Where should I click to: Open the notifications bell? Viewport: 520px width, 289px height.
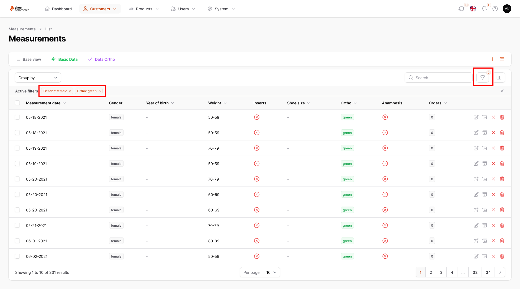(x=484, y=9)
